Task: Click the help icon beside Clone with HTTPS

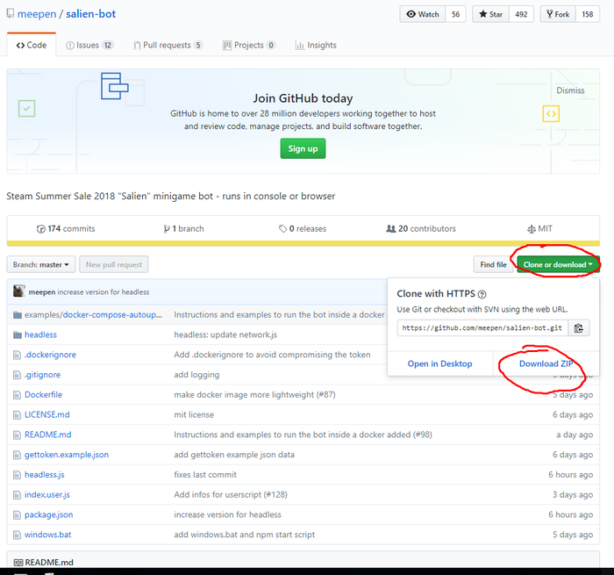Action: pos(482,295)
